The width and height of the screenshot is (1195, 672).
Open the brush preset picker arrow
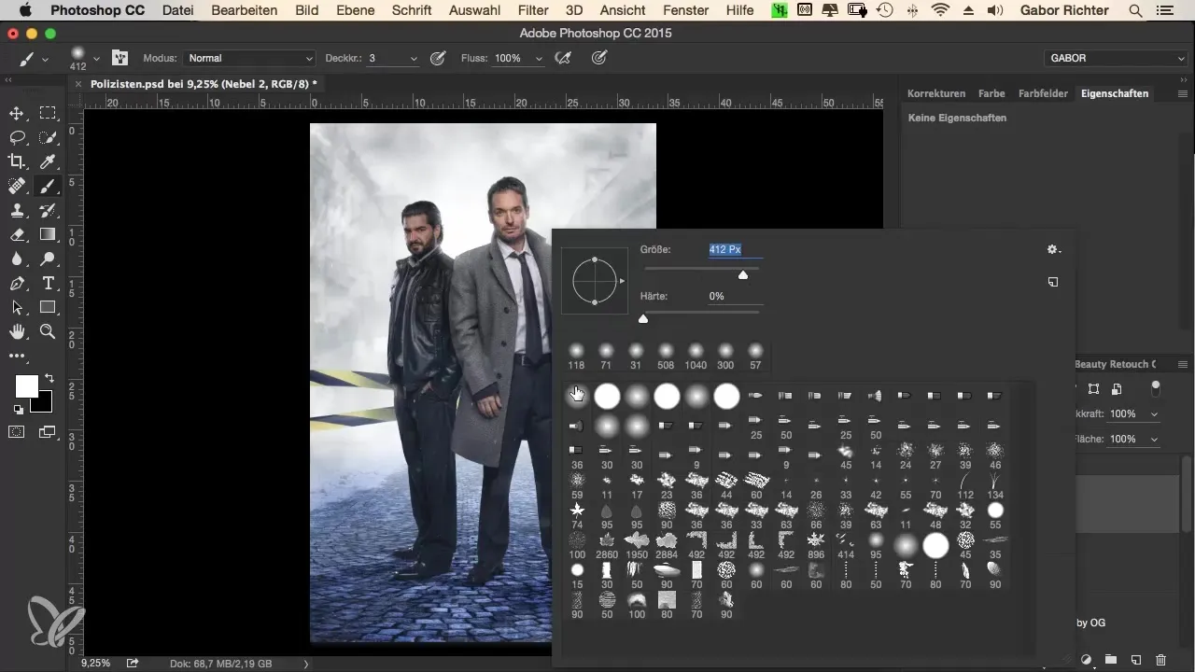click(x=96, y=58)
